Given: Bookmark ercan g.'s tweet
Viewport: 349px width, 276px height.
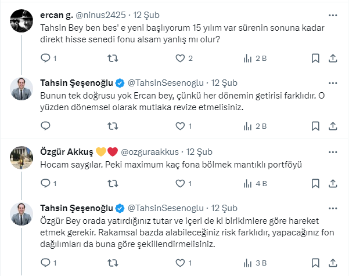Looking at the screenshot, I should [x=315, y=58].
